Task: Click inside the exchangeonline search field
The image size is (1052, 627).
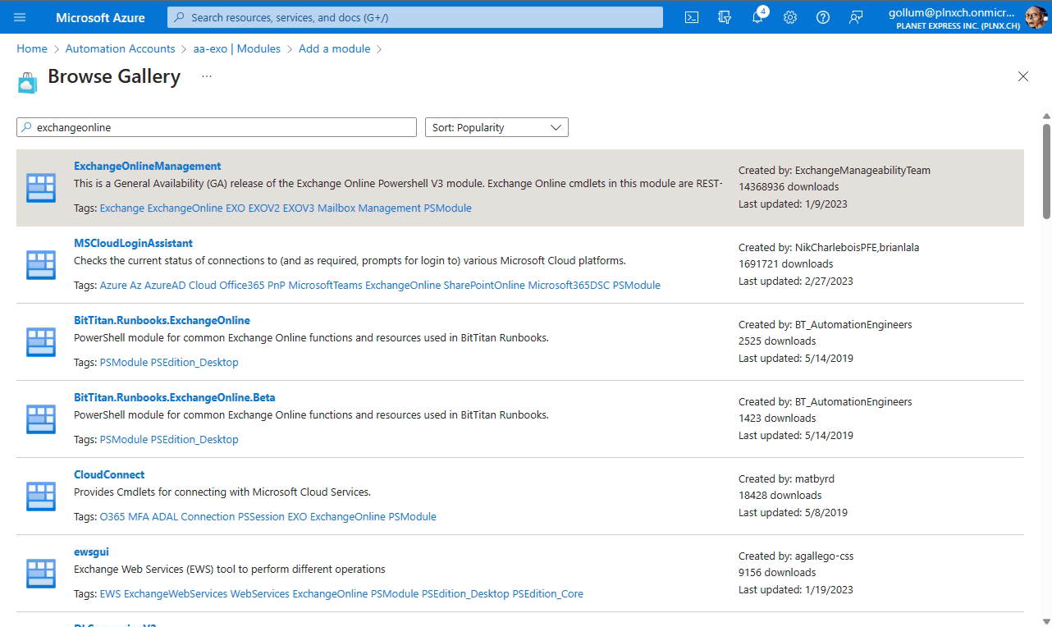Action: pos(216,127)
